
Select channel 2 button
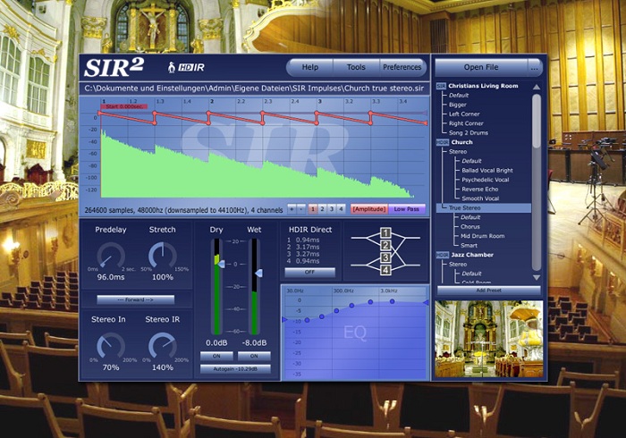tap(322, 208)
